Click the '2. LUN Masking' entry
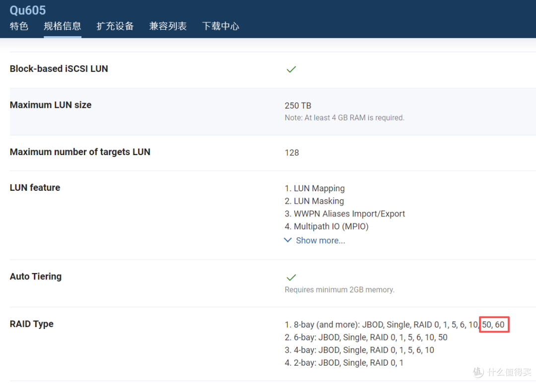Screen dimensions: 536x383 click(x=315, y=201)
